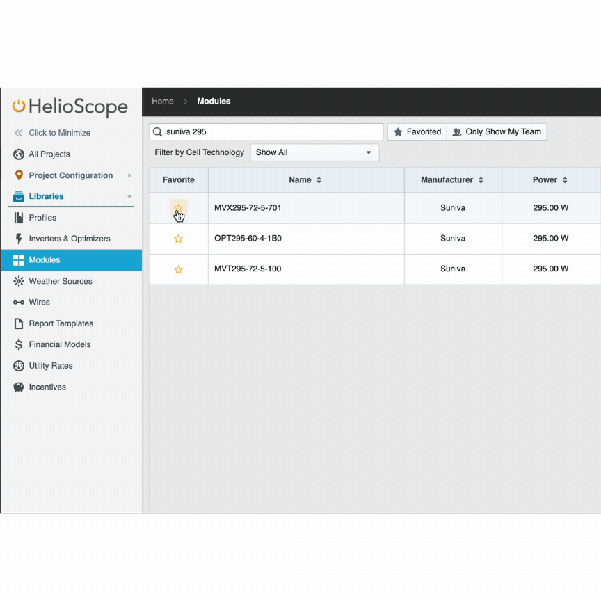Collapse the Libraries section arrow

point(129,197)
